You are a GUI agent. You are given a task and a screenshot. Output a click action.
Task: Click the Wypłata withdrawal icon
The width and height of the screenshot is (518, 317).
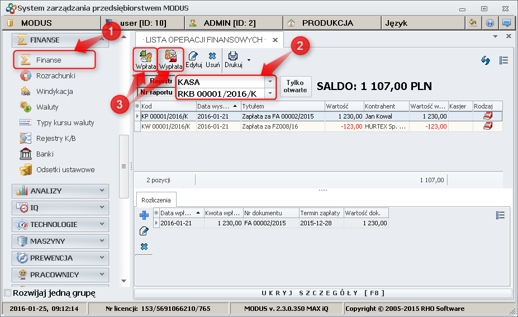171,59
